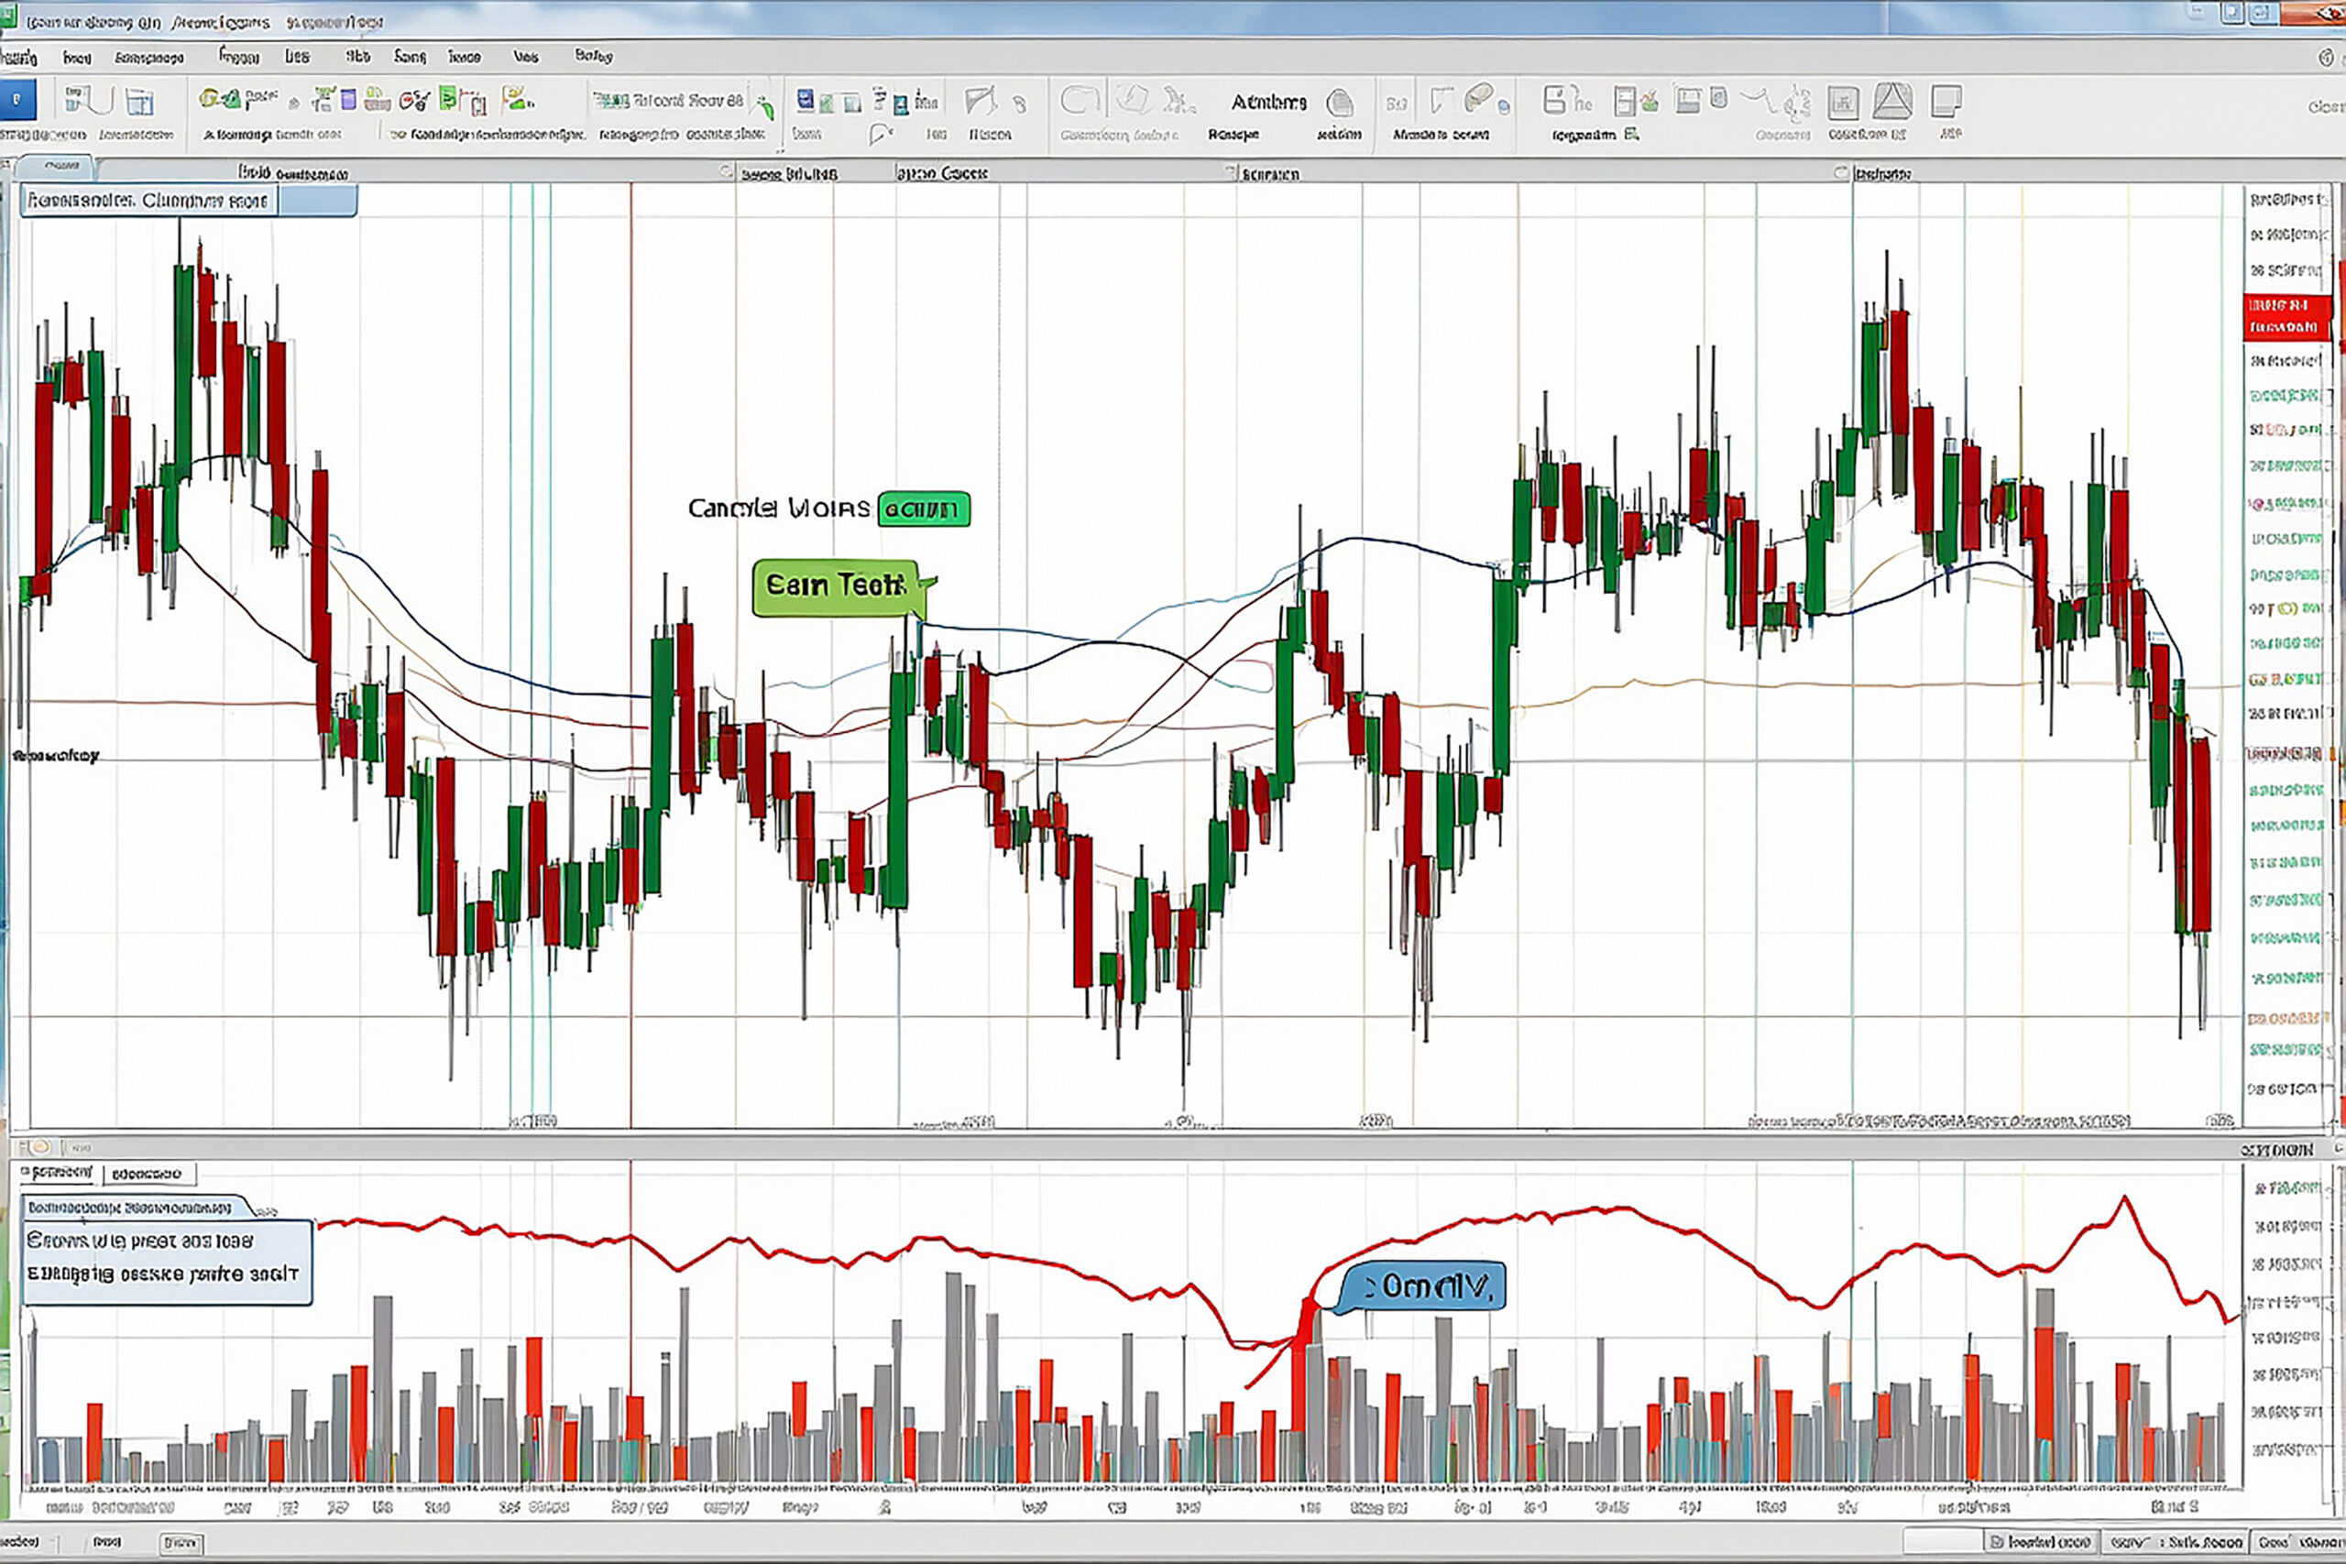
Task: Click the gray triangle icon in the ribbon
Action: [x=1892, y=100]
